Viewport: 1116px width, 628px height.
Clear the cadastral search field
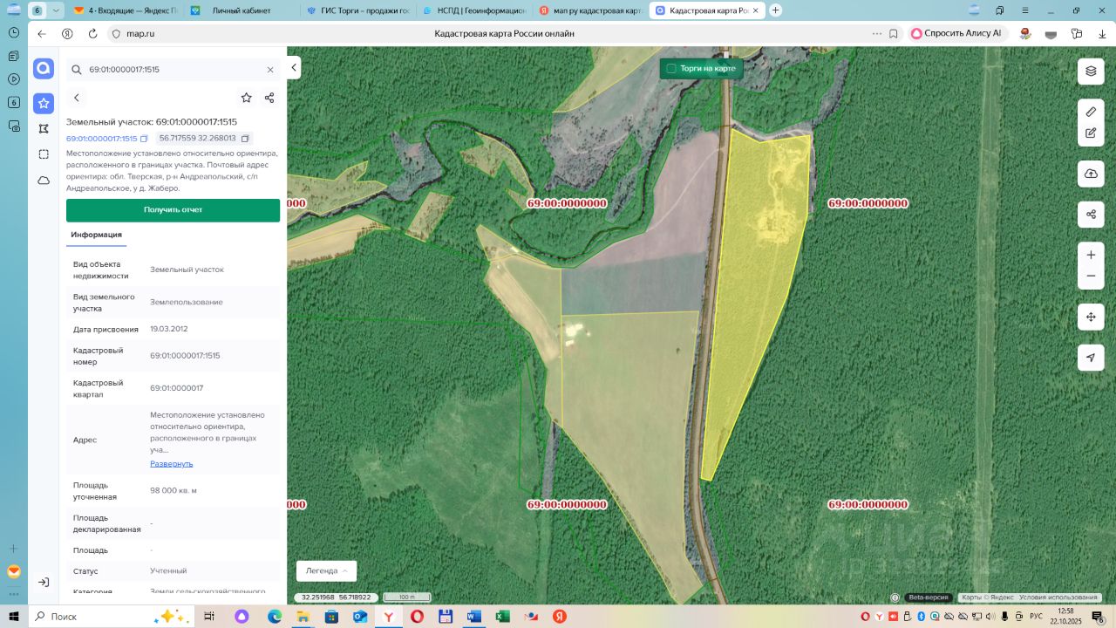click(x=270, y=70)
